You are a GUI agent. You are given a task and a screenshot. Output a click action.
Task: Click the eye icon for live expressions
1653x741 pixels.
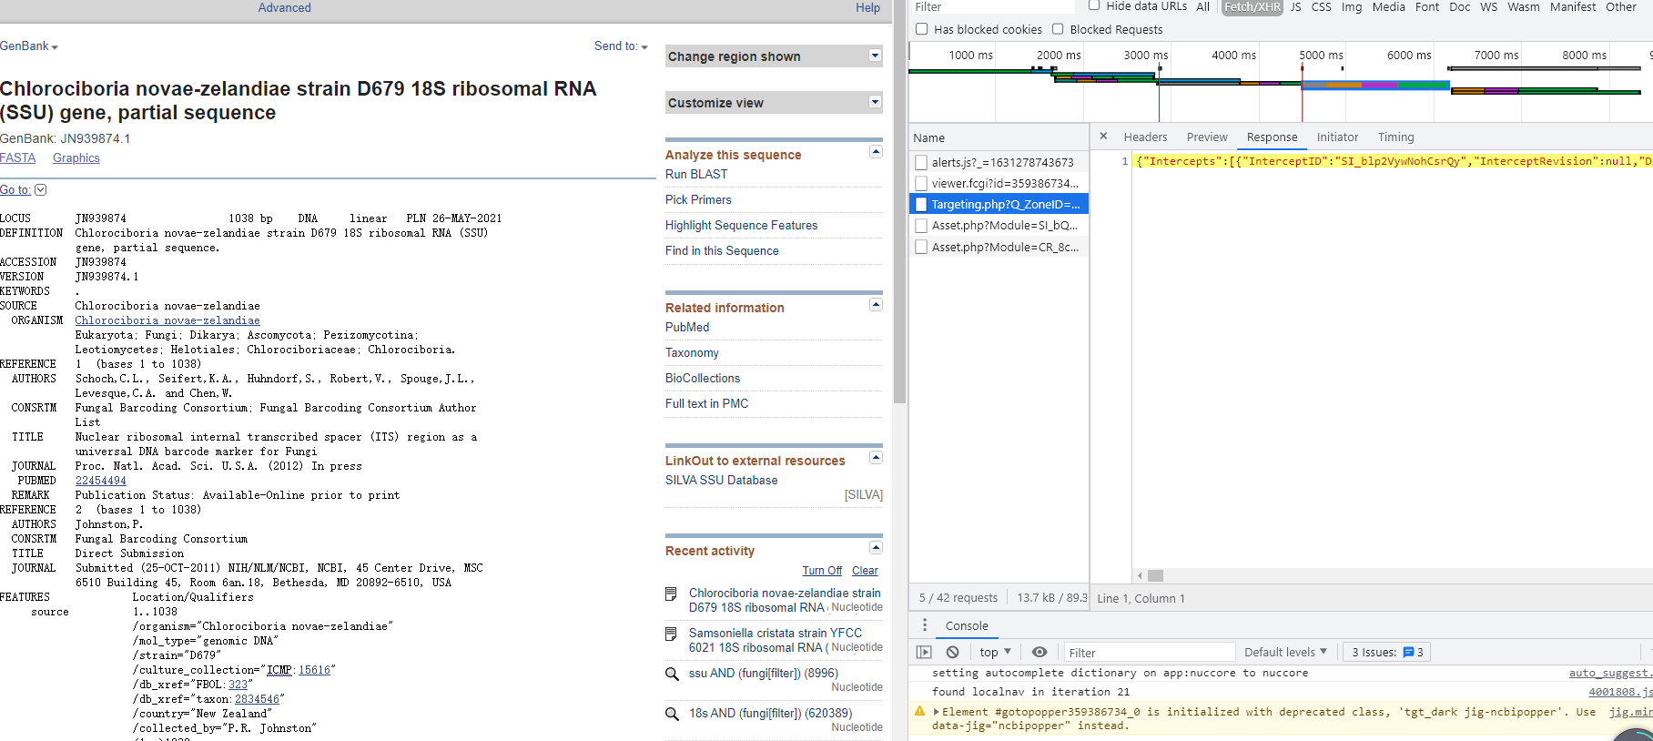click(1039, 652)
